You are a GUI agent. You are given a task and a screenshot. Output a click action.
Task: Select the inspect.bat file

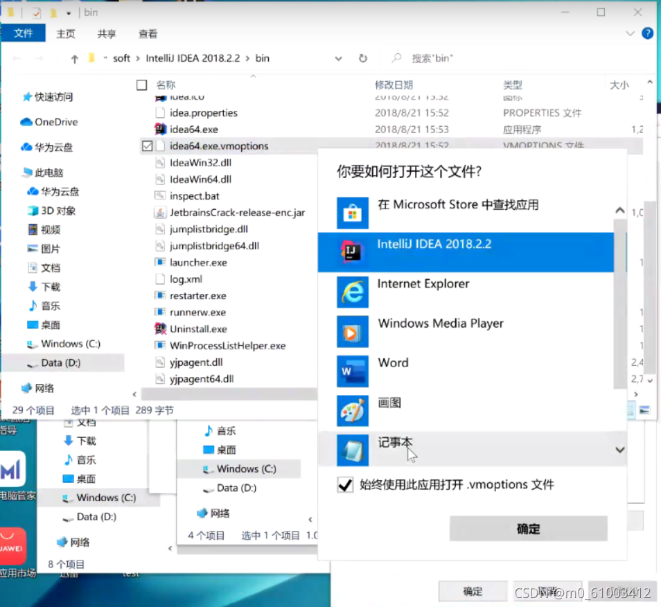194,196
